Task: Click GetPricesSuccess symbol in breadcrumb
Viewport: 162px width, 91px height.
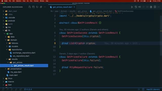Action: (x=125, y=11)
